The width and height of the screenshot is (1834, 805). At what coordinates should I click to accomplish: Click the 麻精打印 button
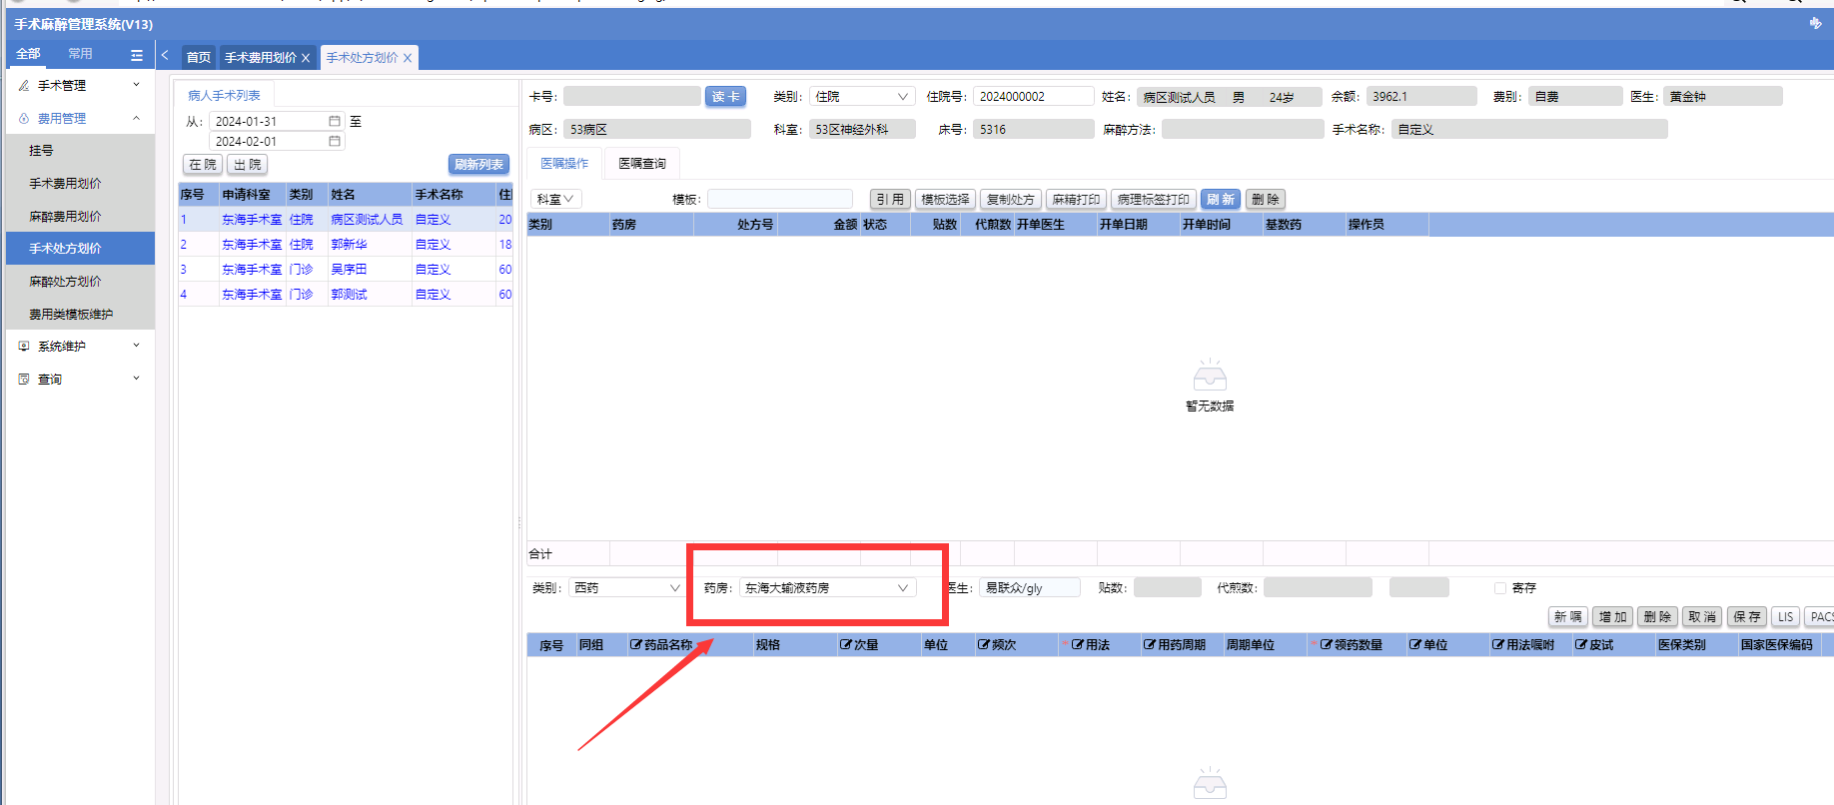[x=1076, y=200]
